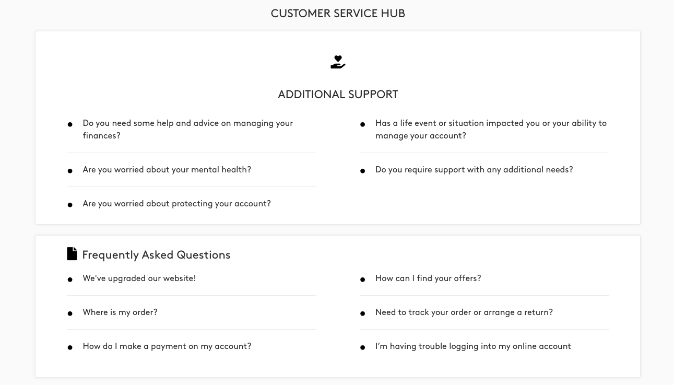Select 'How do I make a payment on my account?'
Image resolution: width=674 pixels, height=385 pixels.
click(167, 346)
